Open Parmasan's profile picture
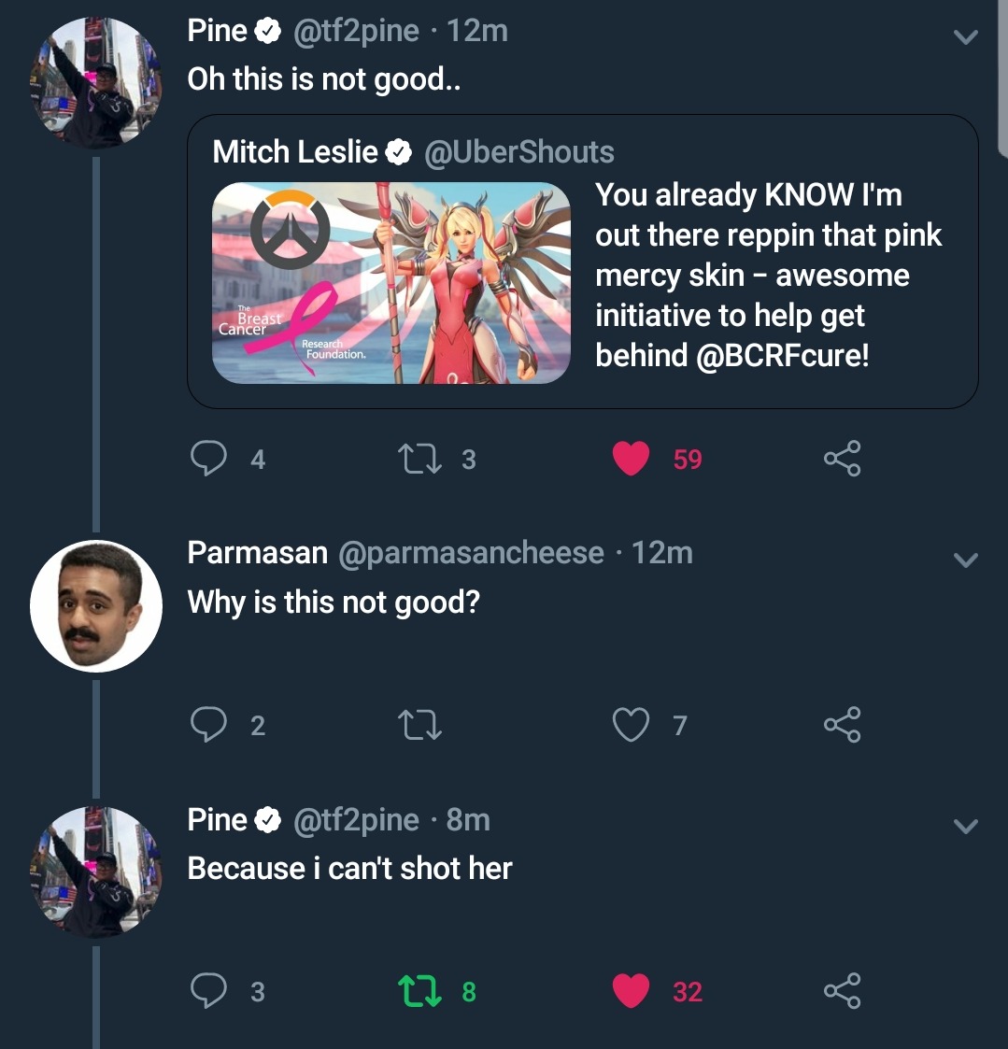This screenshot has height=1049, width=1008. click(x=96, y=605)
